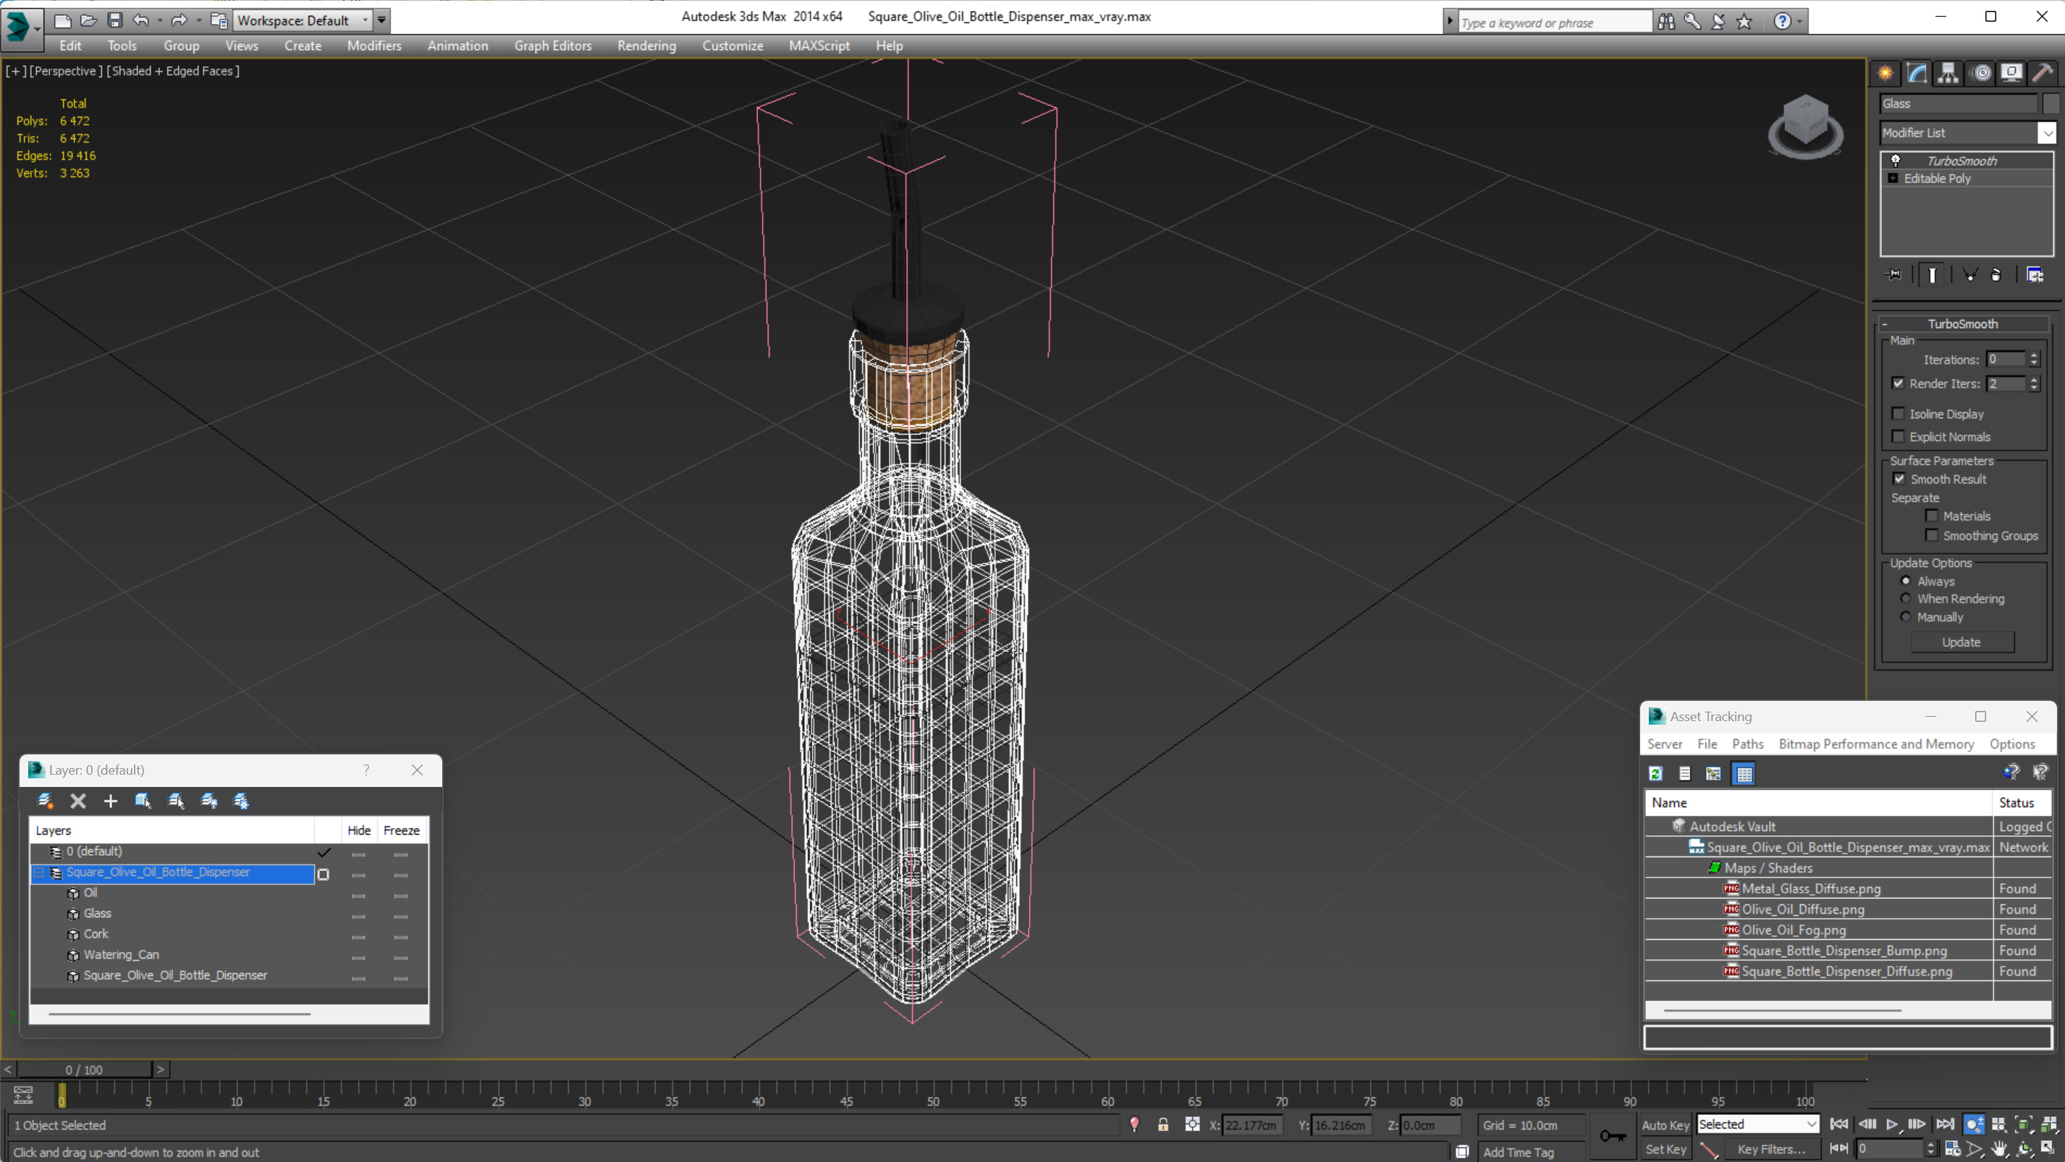The width and height of the screenshot is (2065, 1162).
Task: Enable Separate by Smoothing Groups checkbox
Action: point(1931,535)
